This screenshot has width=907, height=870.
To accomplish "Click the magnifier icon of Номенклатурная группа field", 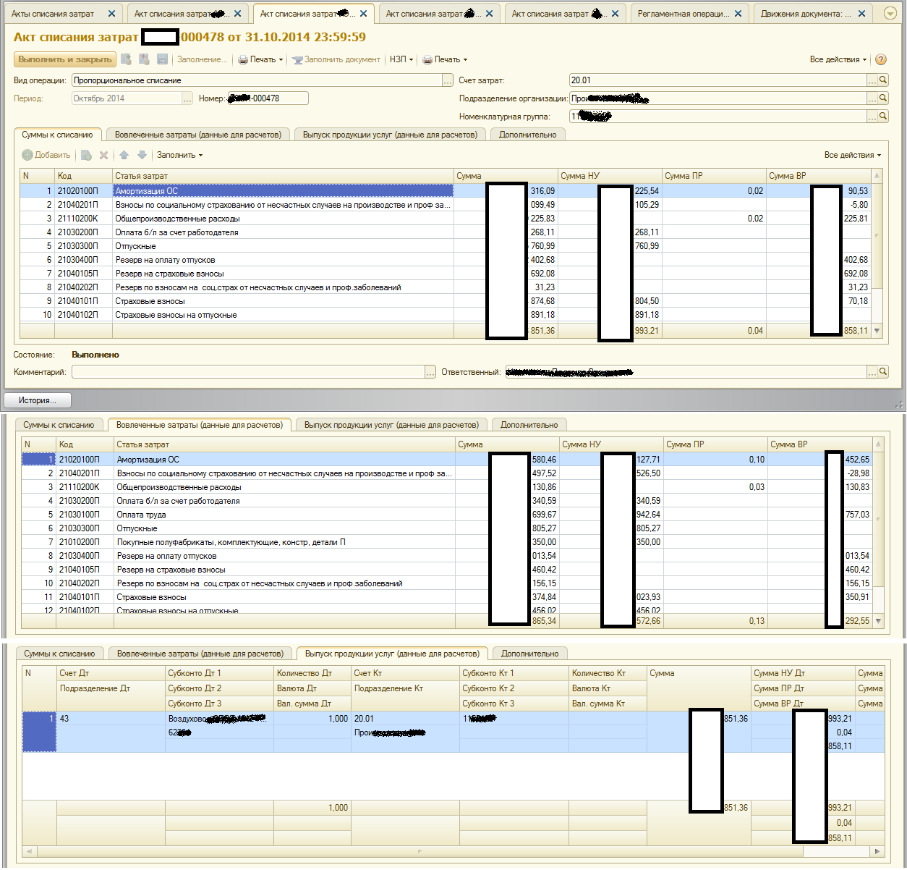I will (x=883, y=117).
